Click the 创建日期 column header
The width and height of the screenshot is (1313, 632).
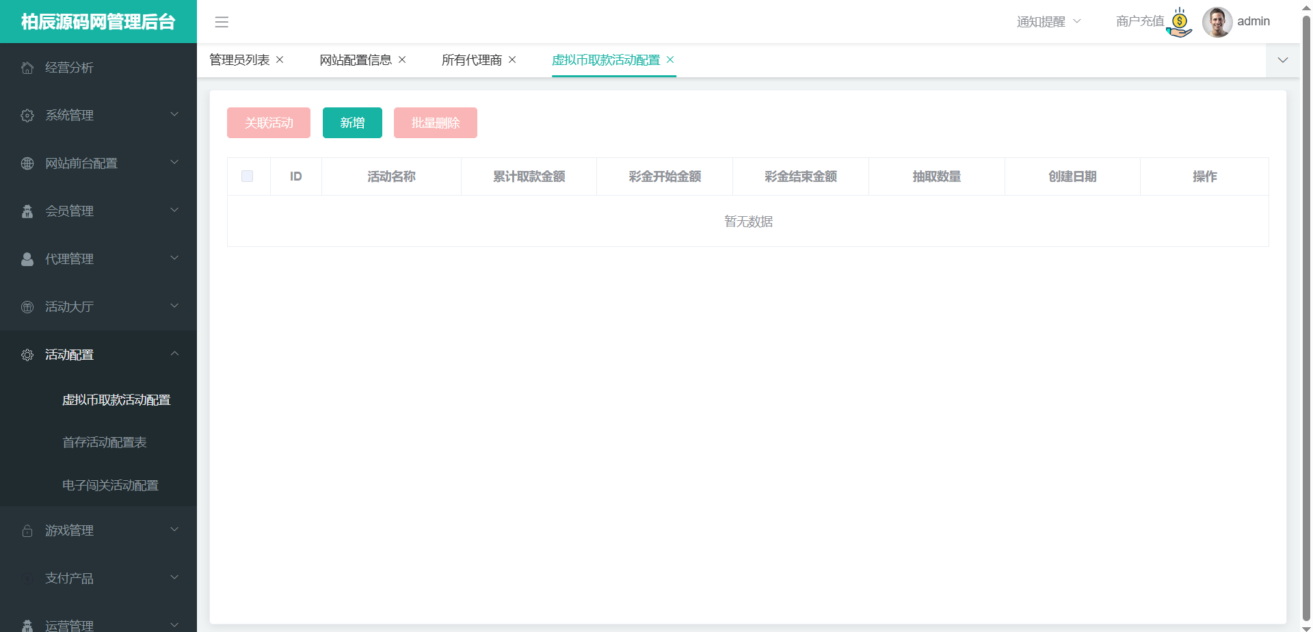(x=1072, y=176)
